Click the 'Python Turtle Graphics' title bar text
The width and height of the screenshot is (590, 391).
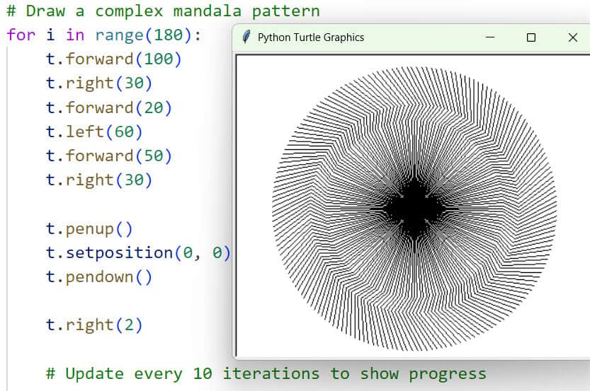310,37
